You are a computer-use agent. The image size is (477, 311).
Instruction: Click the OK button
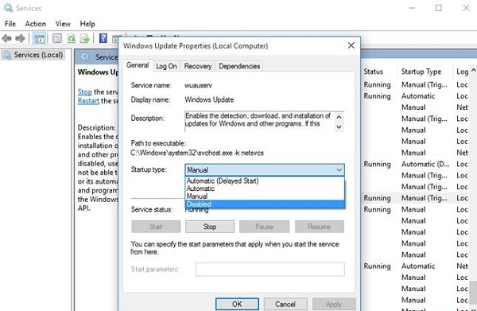[x=237, y=304]
